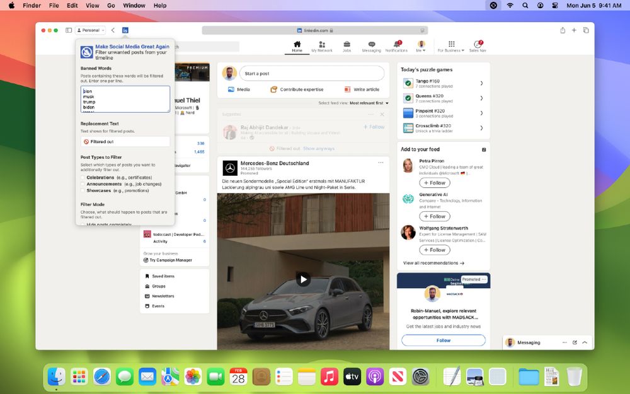Open options on the MADSACK promoted ad
Image resolution: width=630 pixels, height=394 pixels.
[x=484, y=279]
